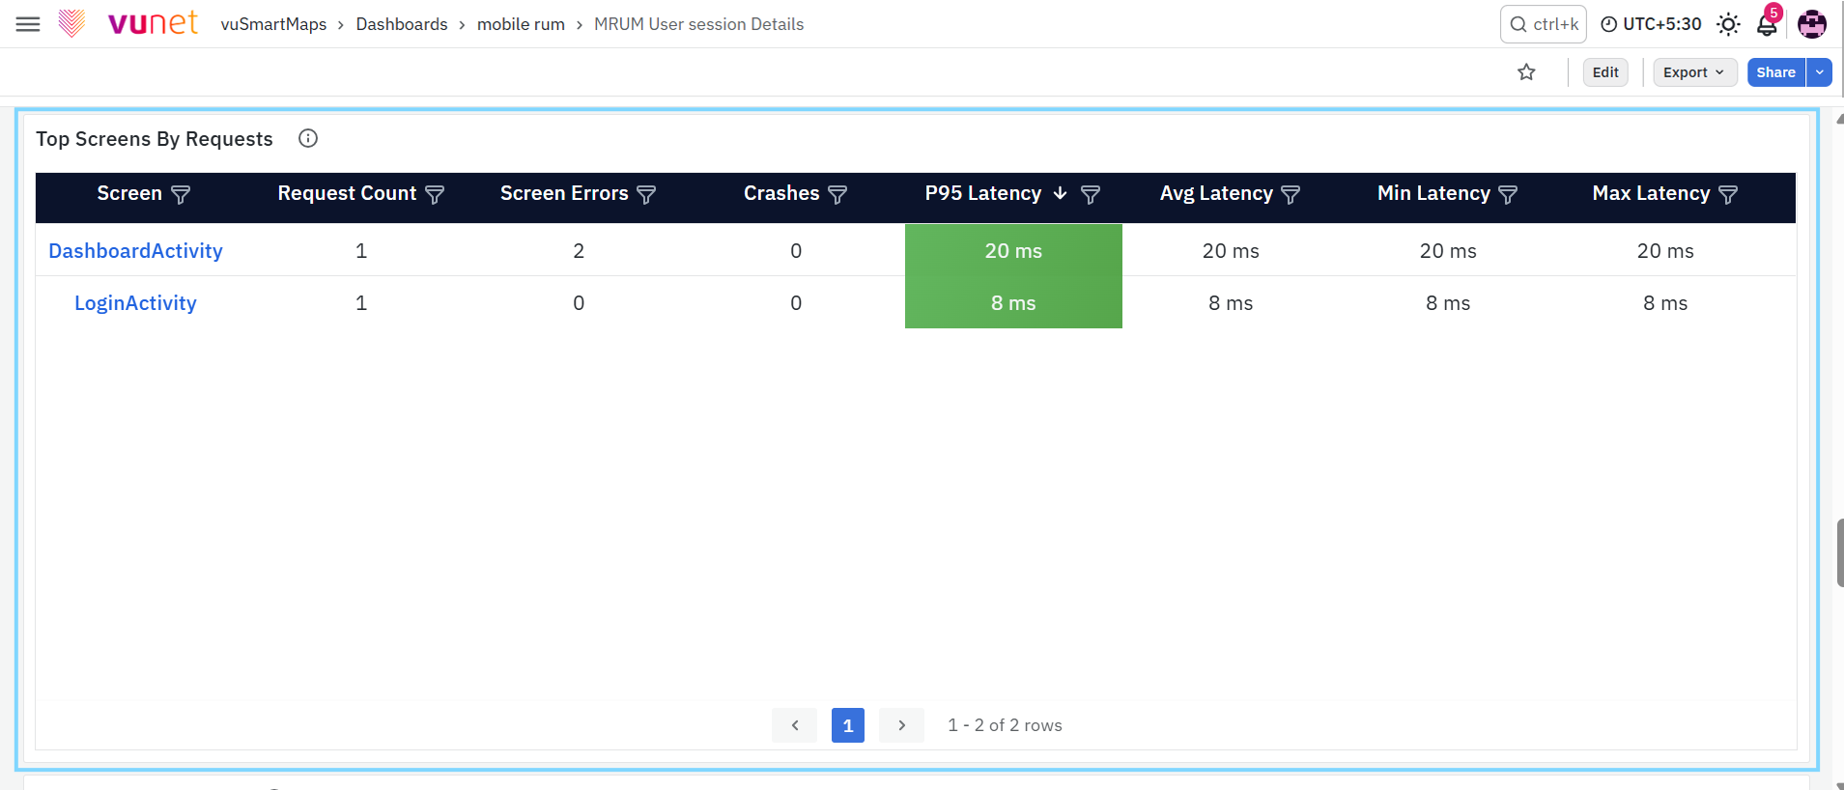
Task: Open info icon beside Top Screens By Requests
Action: (x=308, y=138)
